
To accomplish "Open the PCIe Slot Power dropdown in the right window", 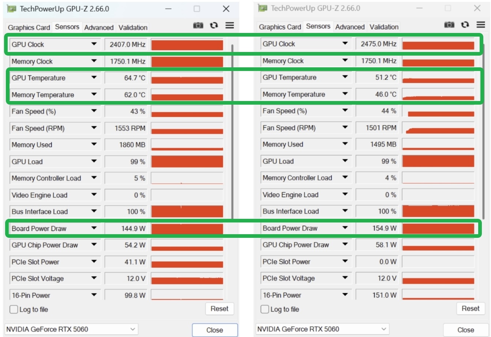I will pyautogui.click(x=345, y=262).
